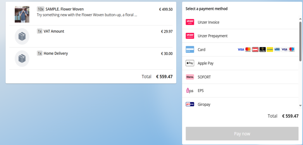The height and width of the screenshot is (145, 303).
Task: Select the Unzer Invoice logo icon
Action: pos(190,22)
